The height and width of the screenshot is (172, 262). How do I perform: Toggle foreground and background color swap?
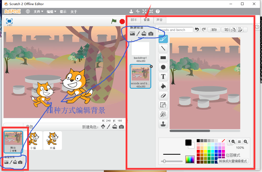(x=190, y=144)
